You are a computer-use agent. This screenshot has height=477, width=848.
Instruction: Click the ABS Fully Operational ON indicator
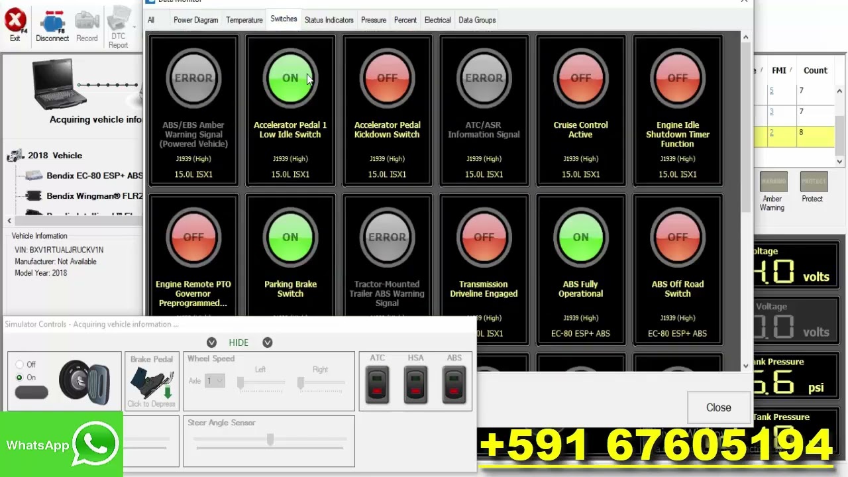580,237
